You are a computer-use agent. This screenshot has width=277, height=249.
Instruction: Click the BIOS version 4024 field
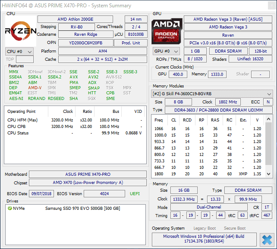pyautogui.click(x=104, y=193)
